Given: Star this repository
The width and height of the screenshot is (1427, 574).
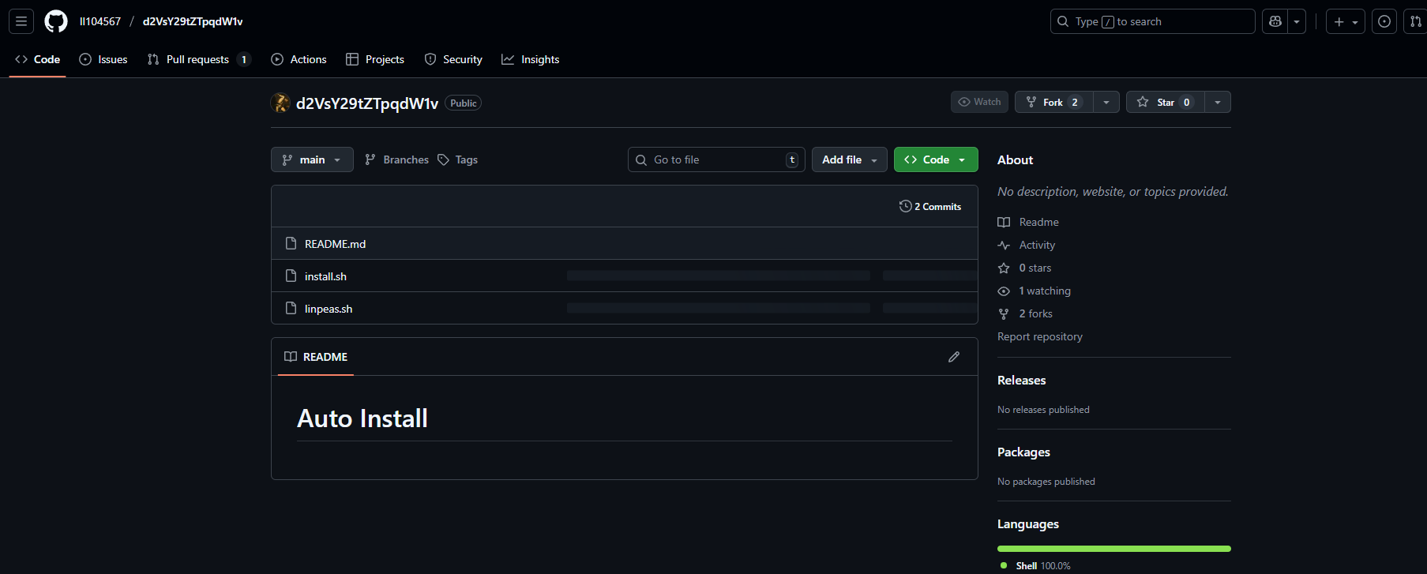Looking at the screenshot, I should (x=1165, y=102).
